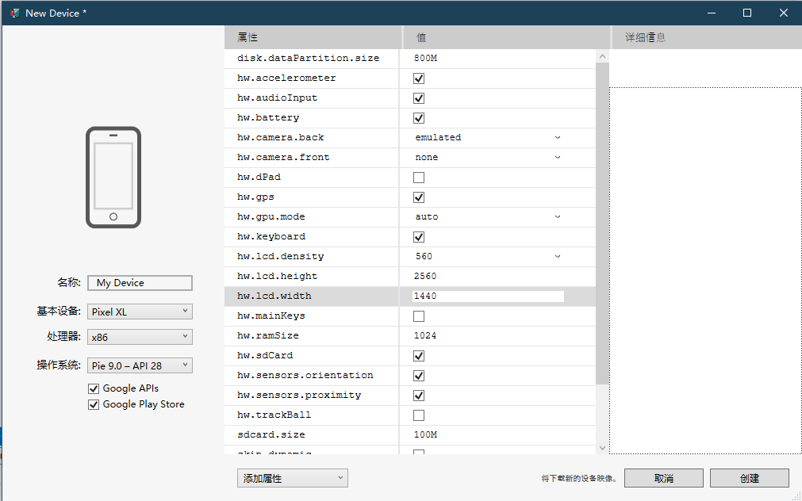Open the Pixel XL base device dropdown
The height and width of the screenshot is (501, 802).
tap(139, 312)
